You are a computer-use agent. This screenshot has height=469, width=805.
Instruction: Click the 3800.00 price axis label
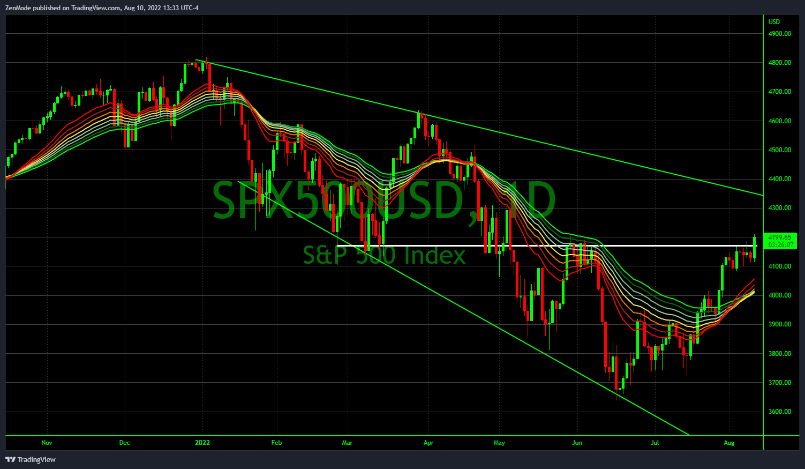pos(780,354)
